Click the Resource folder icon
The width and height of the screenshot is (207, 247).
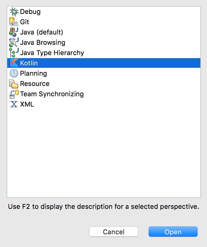(14, 84)
